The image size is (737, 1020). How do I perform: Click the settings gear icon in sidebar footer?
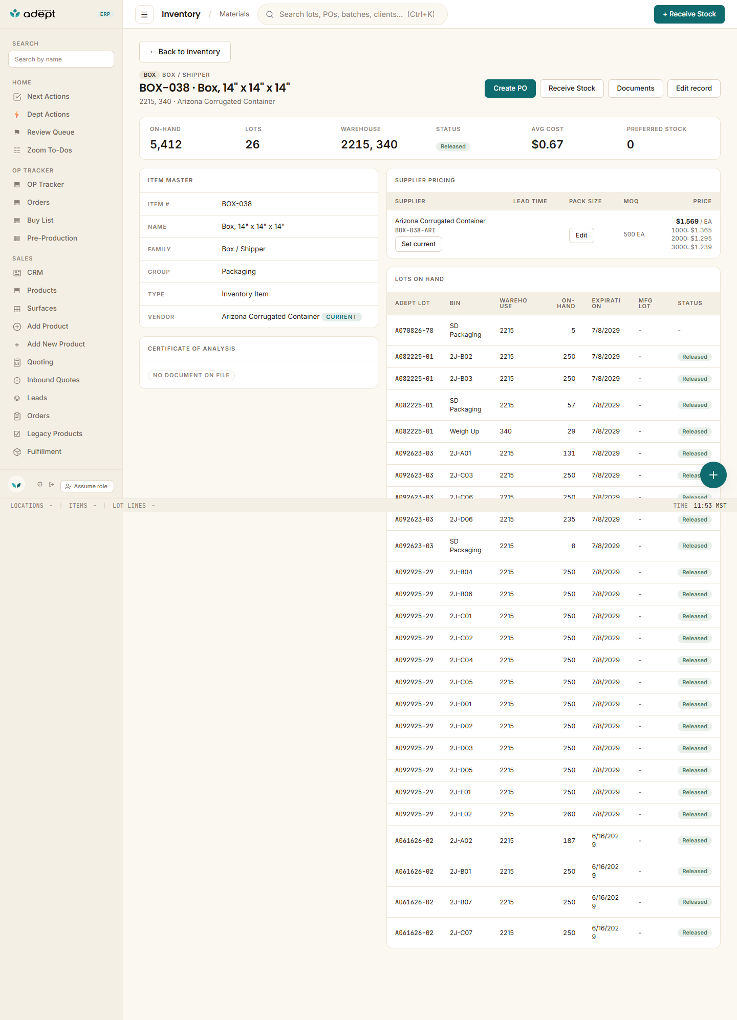(40, 484)
